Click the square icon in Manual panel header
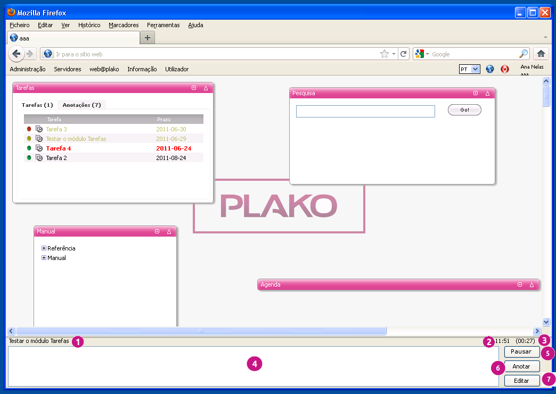556x394 pixels. coord(157,231)
